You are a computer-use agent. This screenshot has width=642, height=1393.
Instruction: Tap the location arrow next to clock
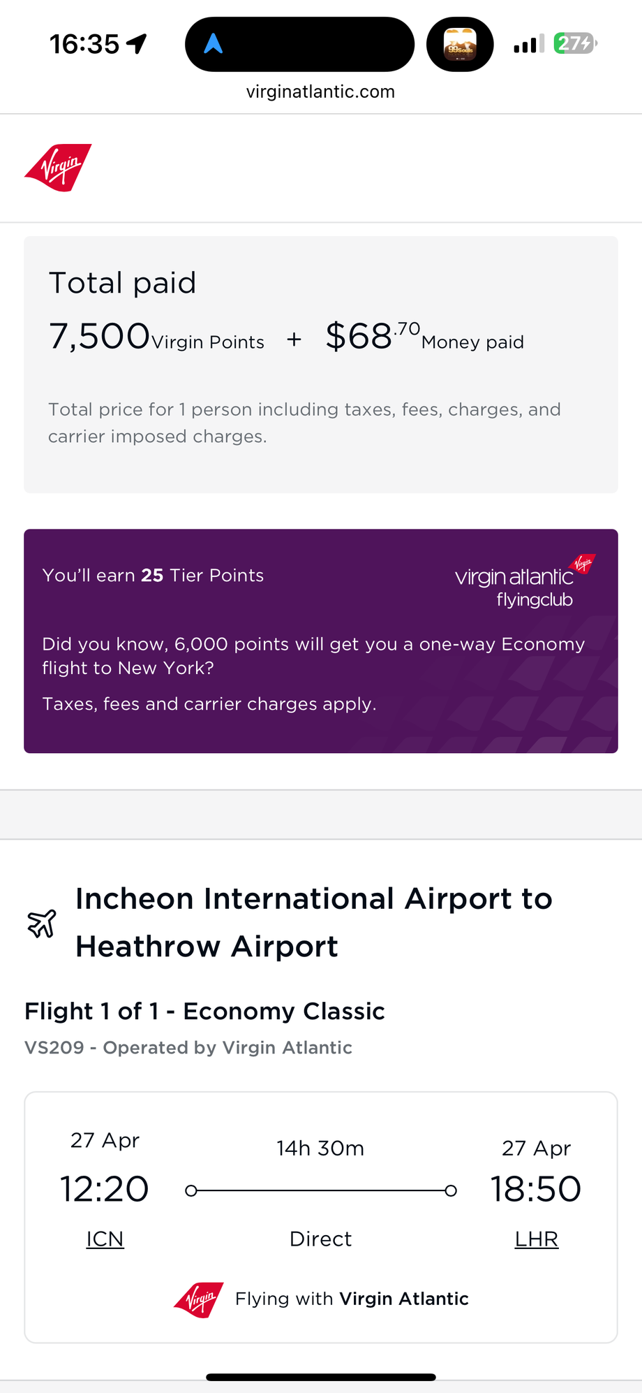tap(137, 44)
